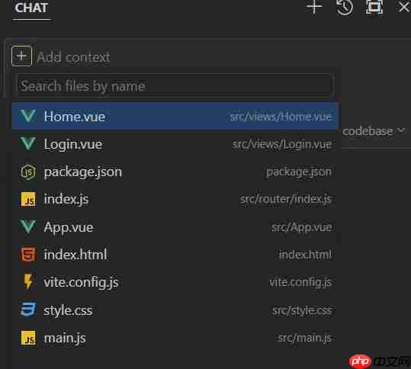Focus the Search files by name field
This screenshot has width=411, height=369.
(x=175, y=85)
